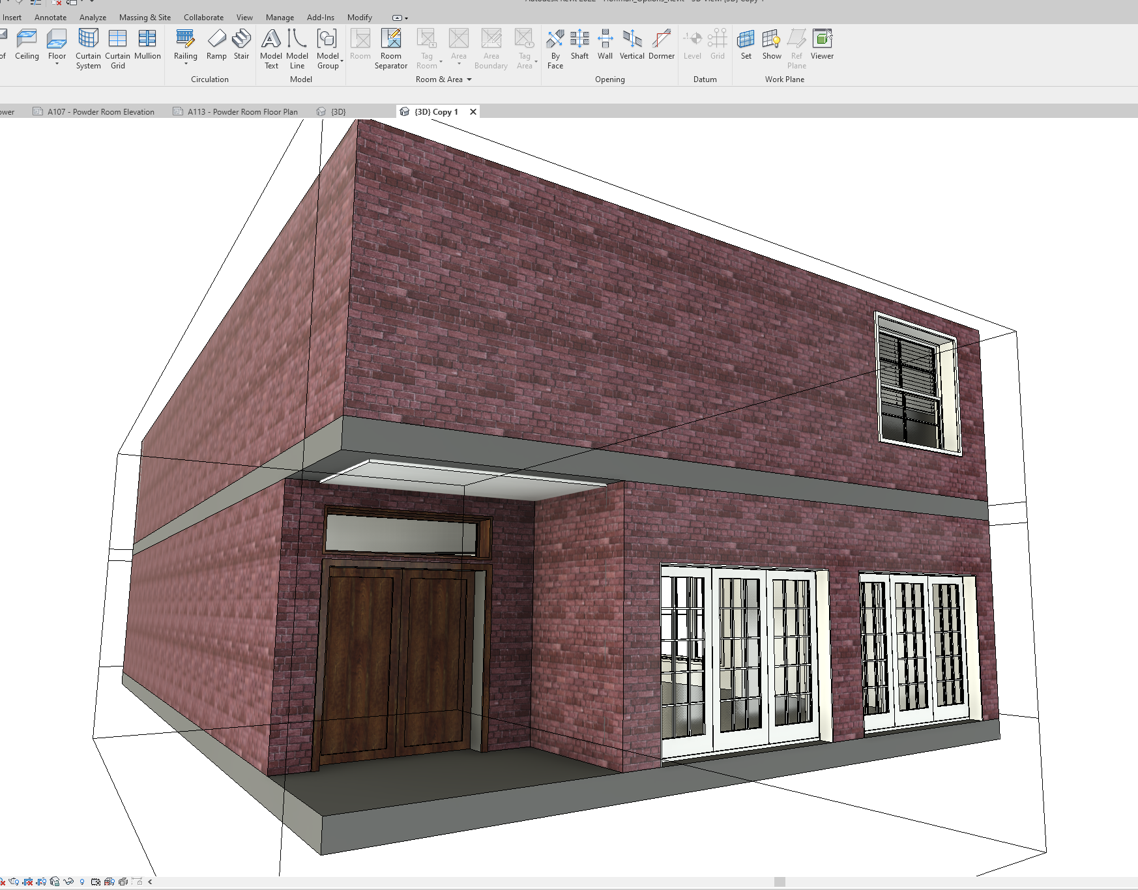This screenshot has width=1138, height=890.
Task: Open the Collaborate ribbon tab
Action: coord(203,18)
